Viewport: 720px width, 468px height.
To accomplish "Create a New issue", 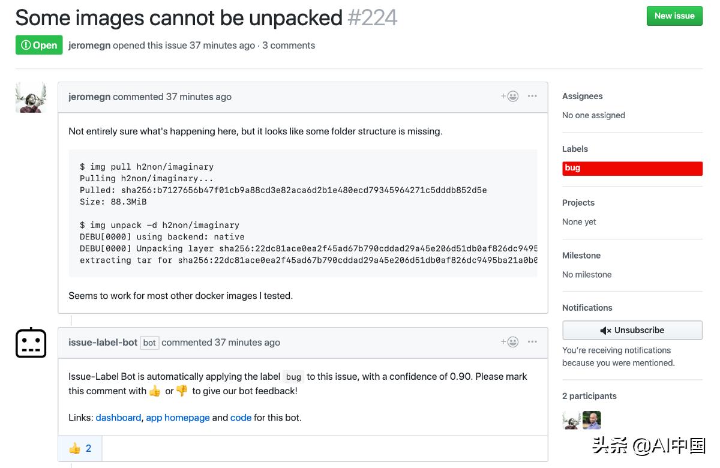I will click(674, 16).
